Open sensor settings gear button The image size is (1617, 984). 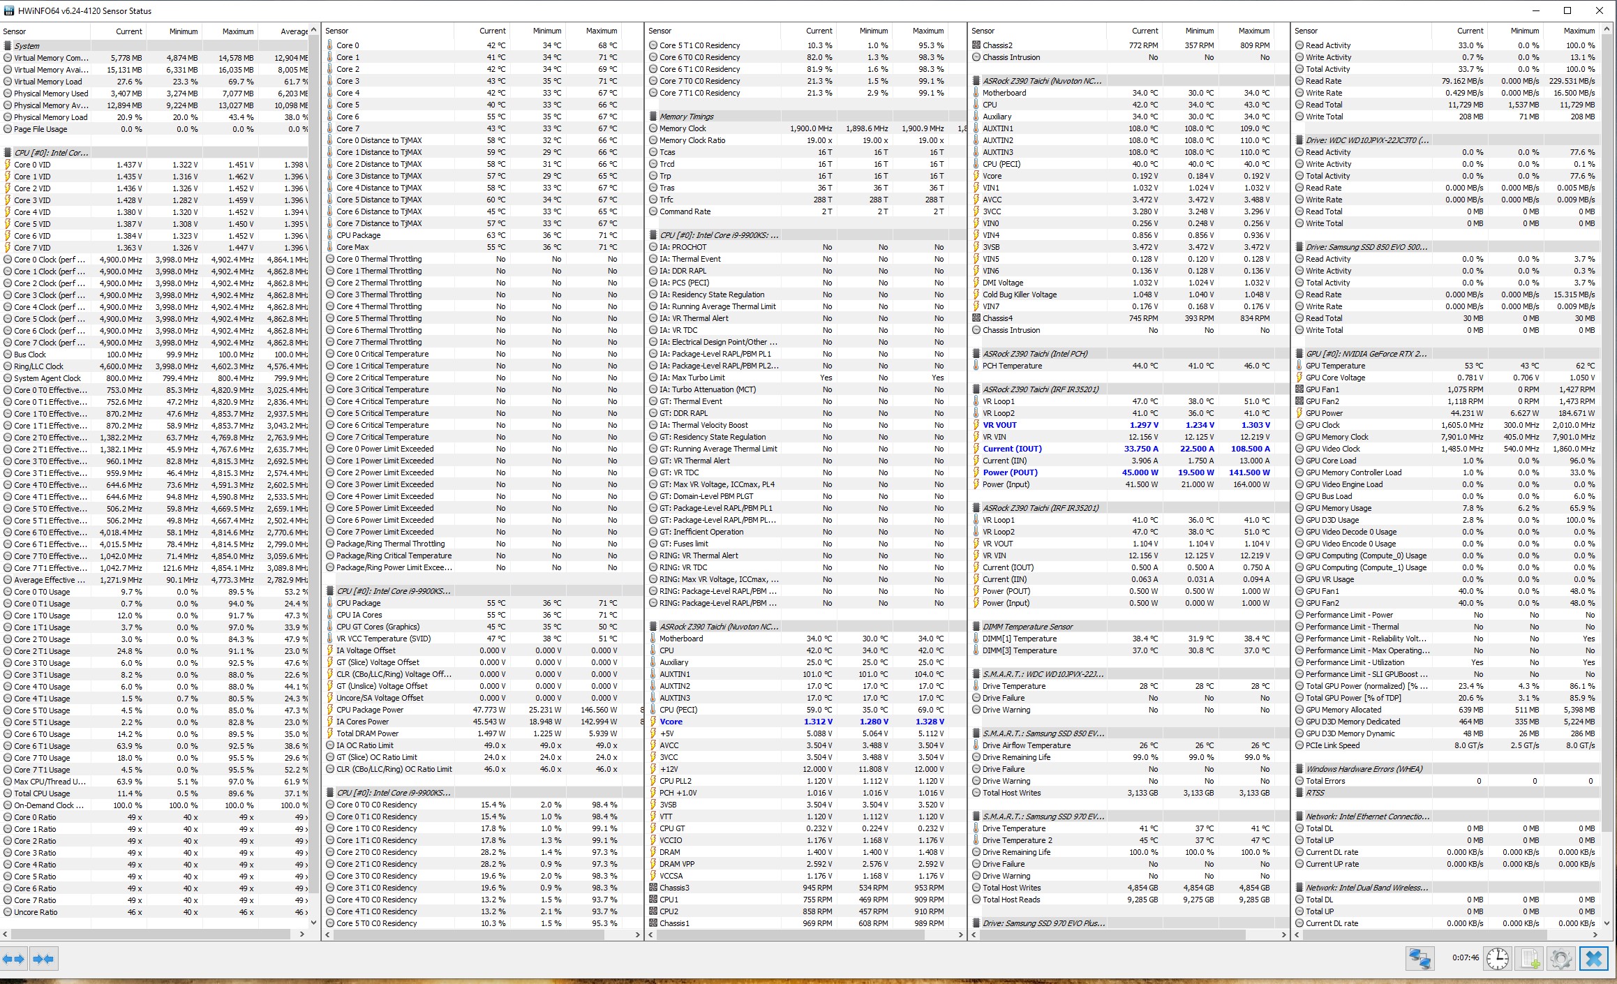tap(1561, 958)
